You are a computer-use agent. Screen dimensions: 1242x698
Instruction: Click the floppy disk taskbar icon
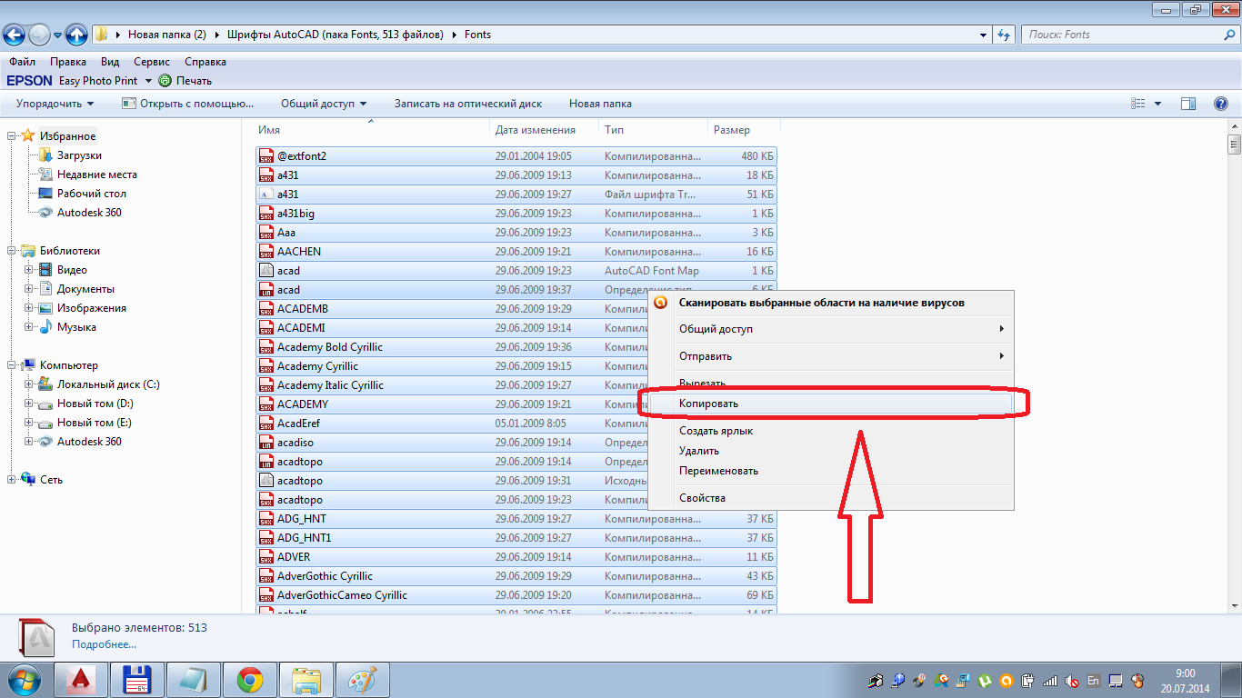point(137,680)
